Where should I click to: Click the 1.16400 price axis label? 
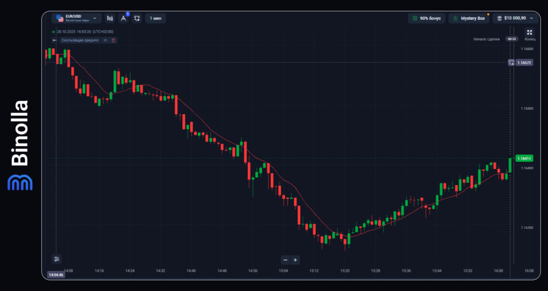pyautogui.click(x=527, y=168)
